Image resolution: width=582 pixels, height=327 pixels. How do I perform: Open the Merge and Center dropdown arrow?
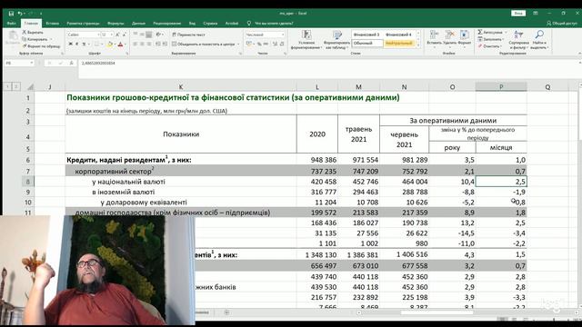pos(238,45)
